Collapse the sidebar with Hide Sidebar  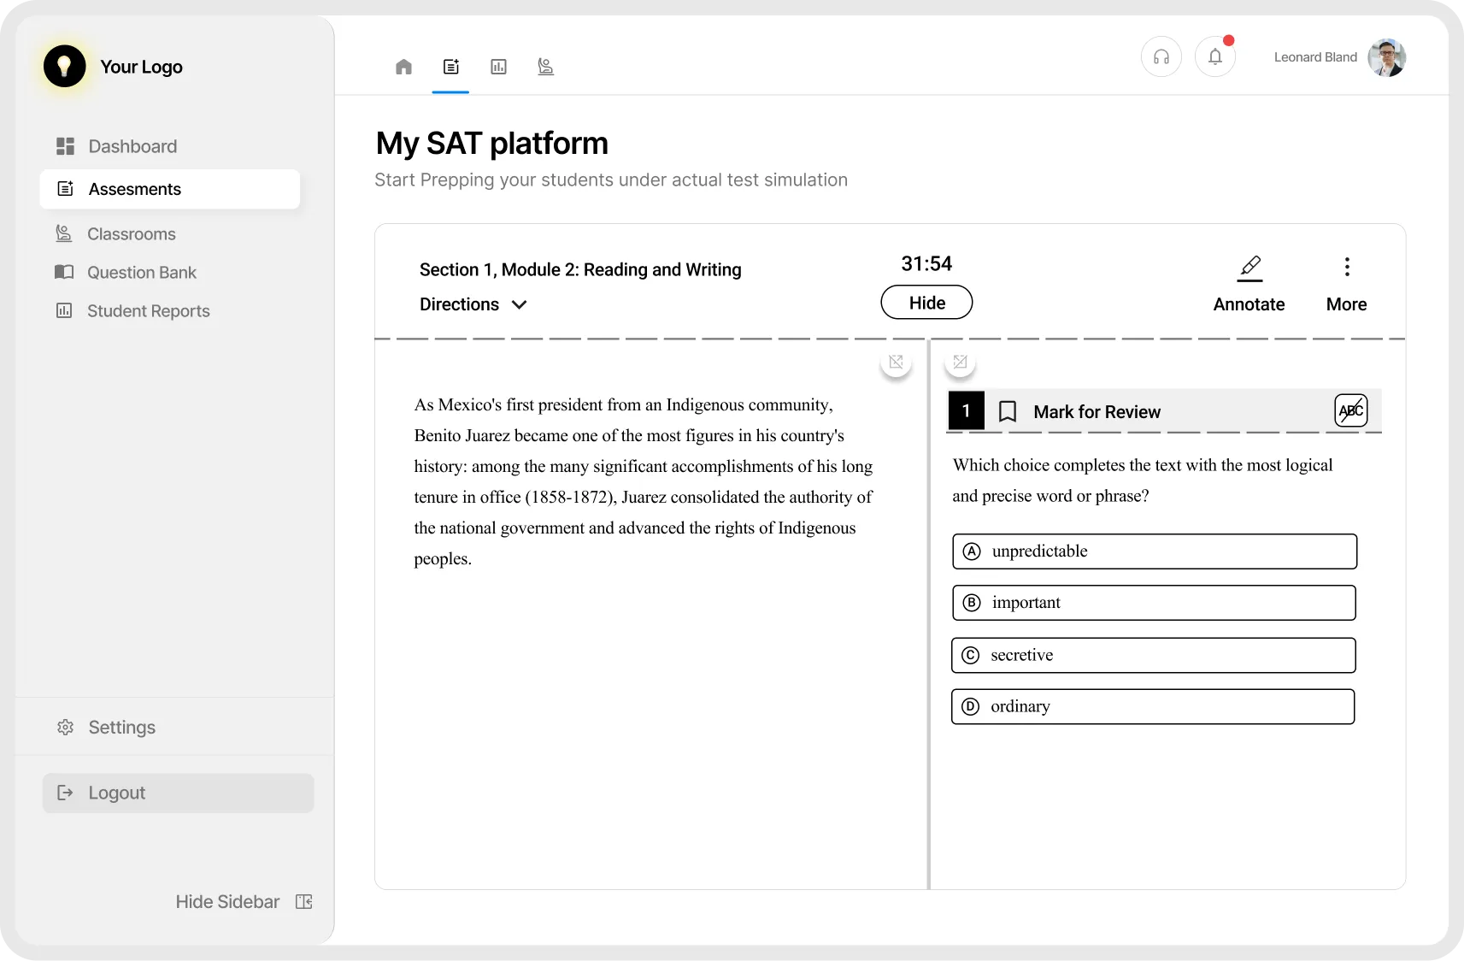[244, 902]
